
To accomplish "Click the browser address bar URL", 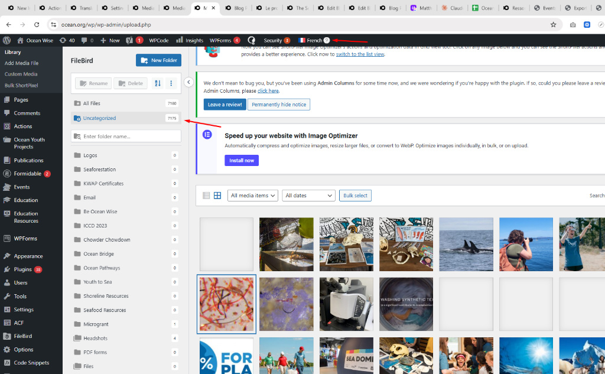I will (106, 25).
